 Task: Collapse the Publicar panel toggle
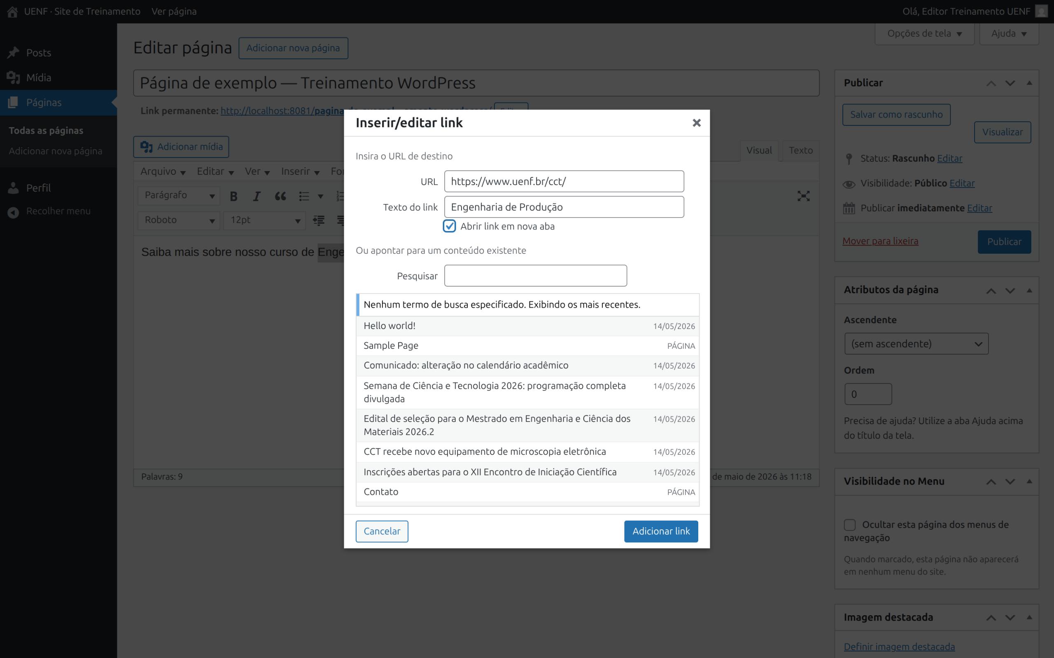(x=1029, y=83)
